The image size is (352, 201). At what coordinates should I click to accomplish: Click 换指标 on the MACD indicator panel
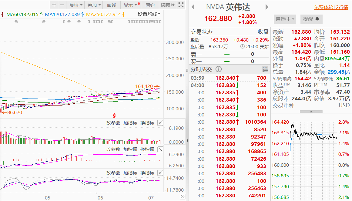point(147,149)
